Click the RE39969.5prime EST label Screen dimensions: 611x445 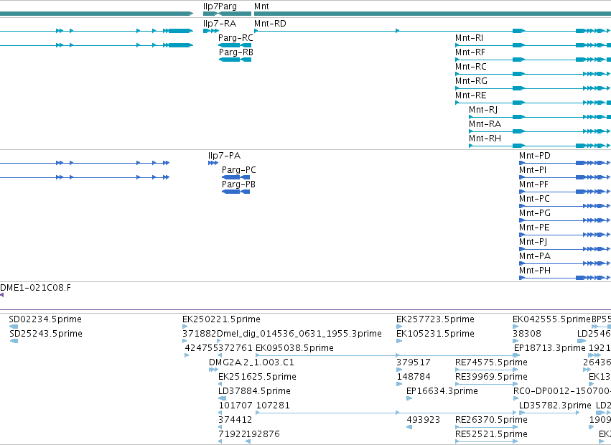click(x=491, y=376)
